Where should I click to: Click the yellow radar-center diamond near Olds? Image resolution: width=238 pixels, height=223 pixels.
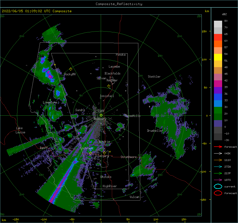coord(101,115)
